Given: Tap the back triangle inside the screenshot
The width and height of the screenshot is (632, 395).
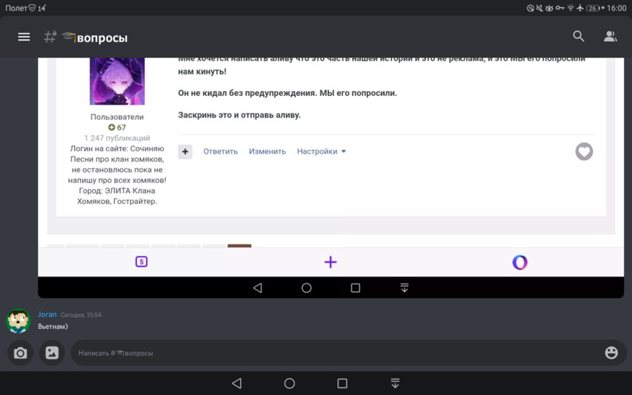Looking at the screenshot, I should pyautogui.click(x=258, y=288).
